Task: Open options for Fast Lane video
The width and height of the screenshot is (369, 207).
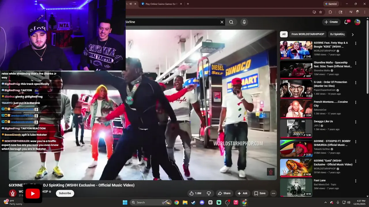Action: 356,181
